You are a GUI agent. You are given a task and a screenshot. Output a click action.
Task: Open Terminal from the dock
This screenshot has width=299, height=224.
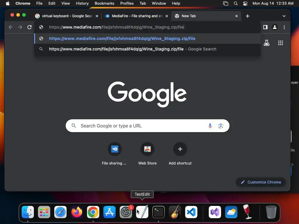159,212
